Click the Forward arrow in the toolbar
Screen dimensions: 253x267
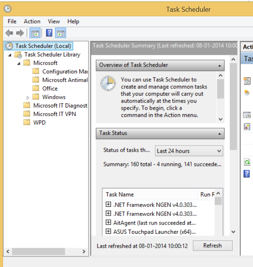coord(20,33)
